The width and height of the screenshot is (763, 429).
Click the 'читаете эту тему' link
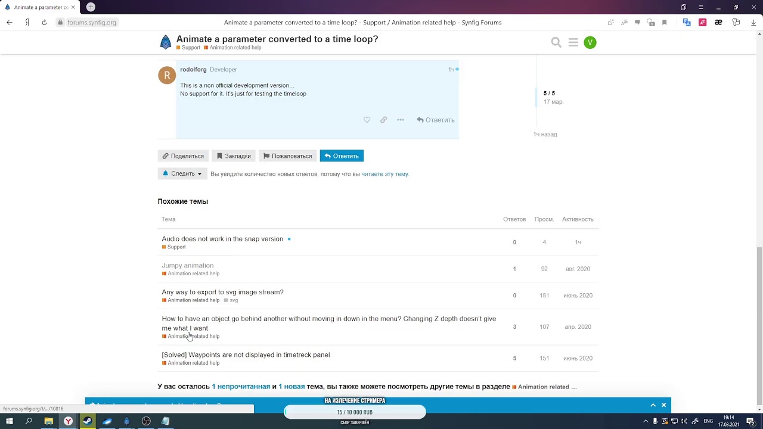[x=384, y=174]
